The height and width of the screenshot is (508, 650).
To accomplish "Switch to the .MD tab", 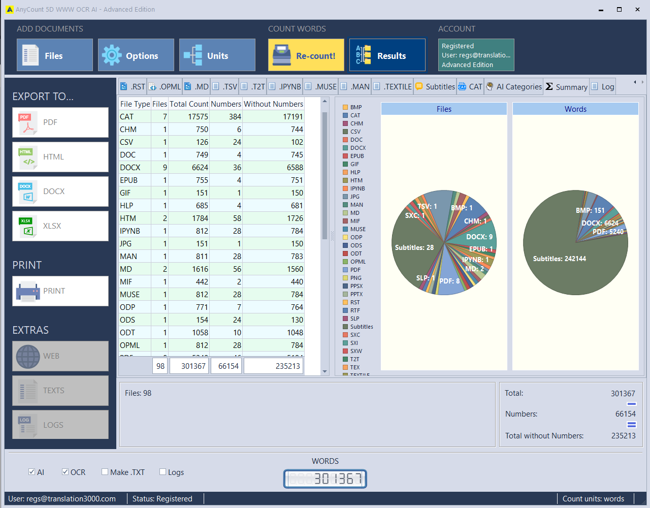I will coord(196,86).
